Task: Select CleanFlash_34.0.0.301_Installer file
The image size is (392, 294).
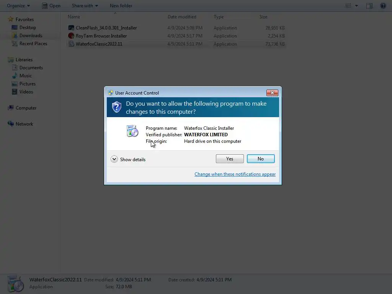Action: [106, 28]
